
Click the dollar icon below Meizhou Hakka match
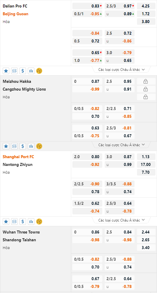coord(23,146)
